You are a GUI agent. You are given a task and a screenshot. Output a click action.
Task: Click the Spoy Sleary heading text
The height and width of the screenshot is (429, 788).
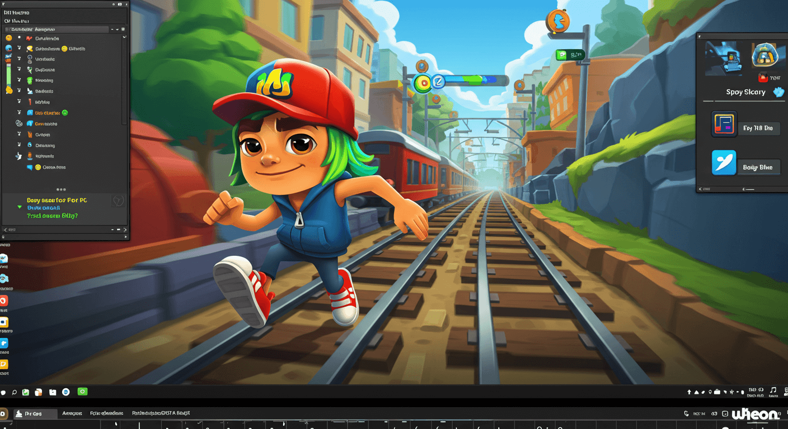pos(745,92)
